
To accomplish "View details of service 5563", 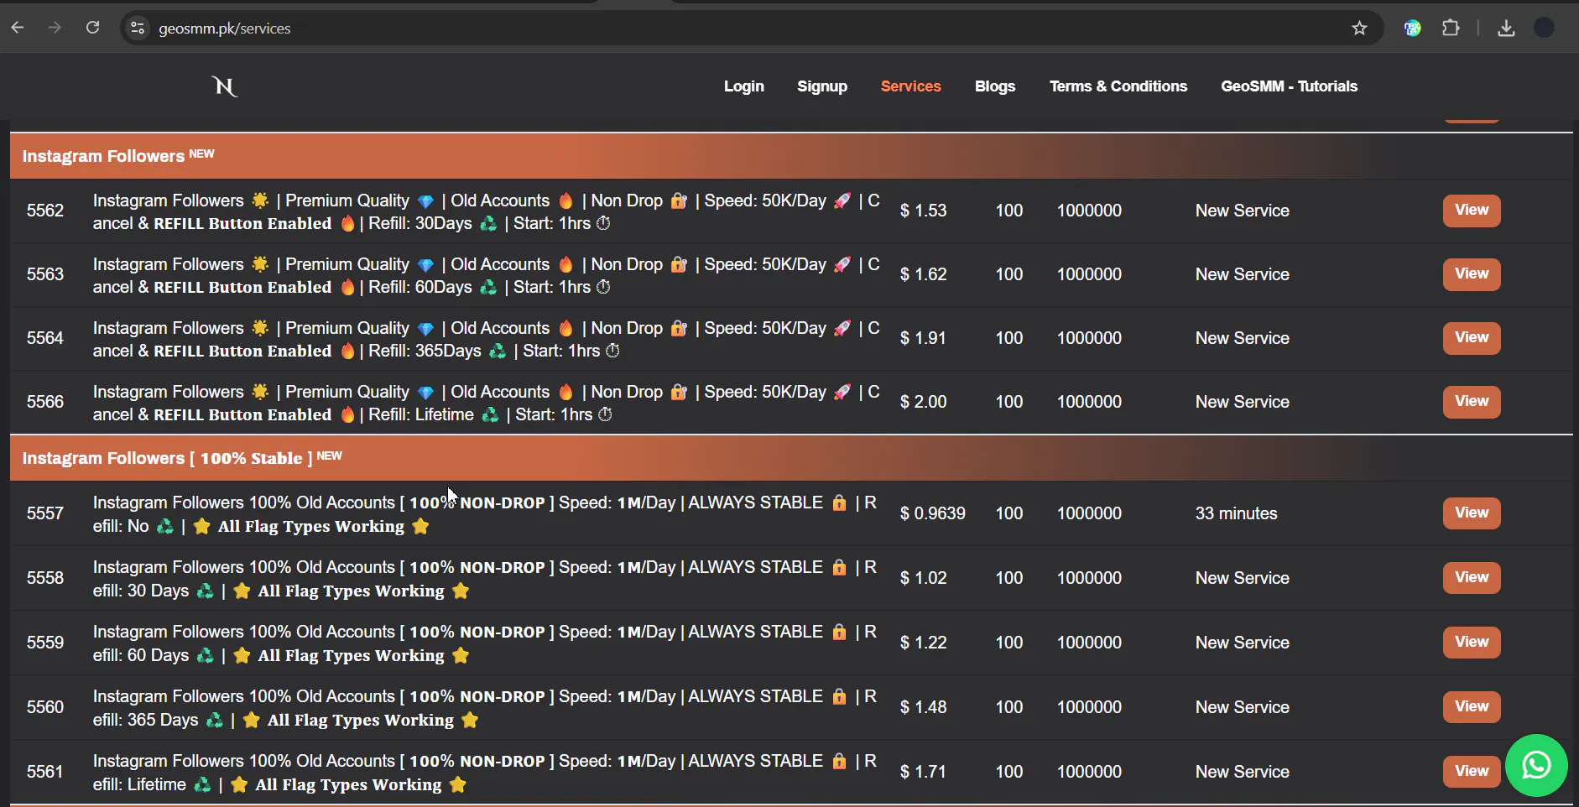I will [x=1472, y=274].
